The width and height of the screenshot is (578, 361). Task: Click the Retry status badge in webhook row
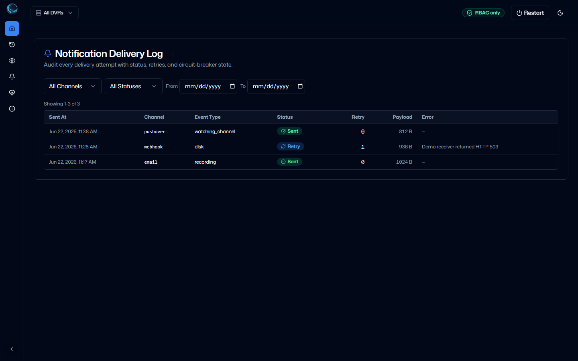pos(291,146)
